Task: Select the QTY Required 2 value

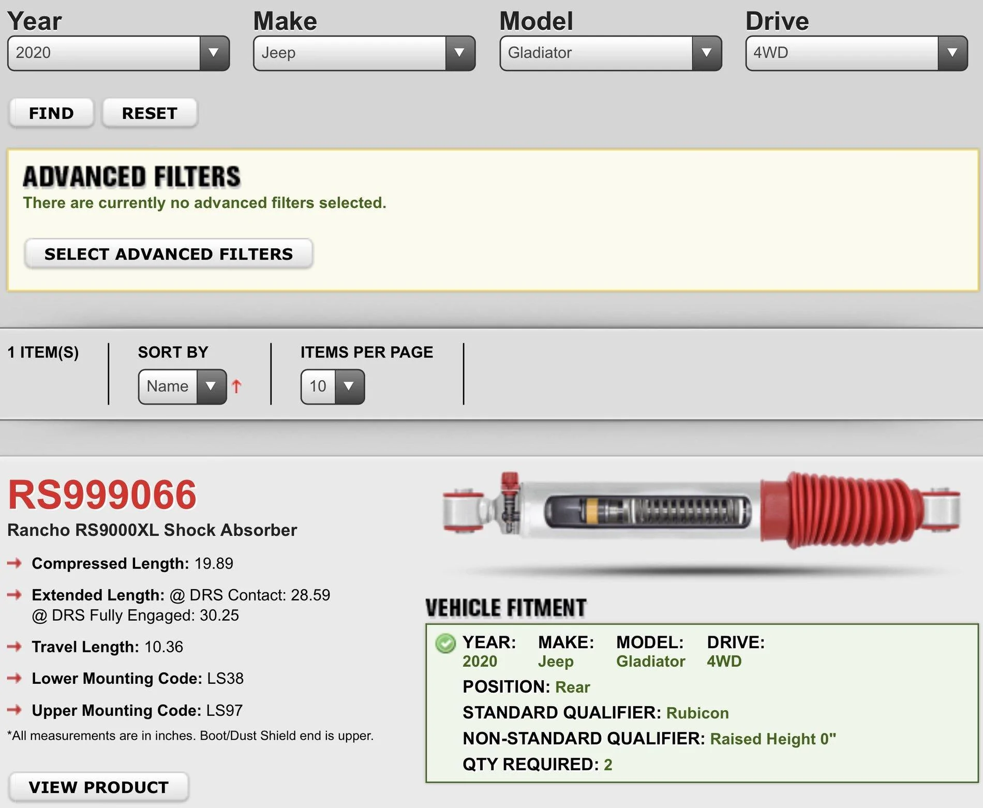Action: pos(608,765)
